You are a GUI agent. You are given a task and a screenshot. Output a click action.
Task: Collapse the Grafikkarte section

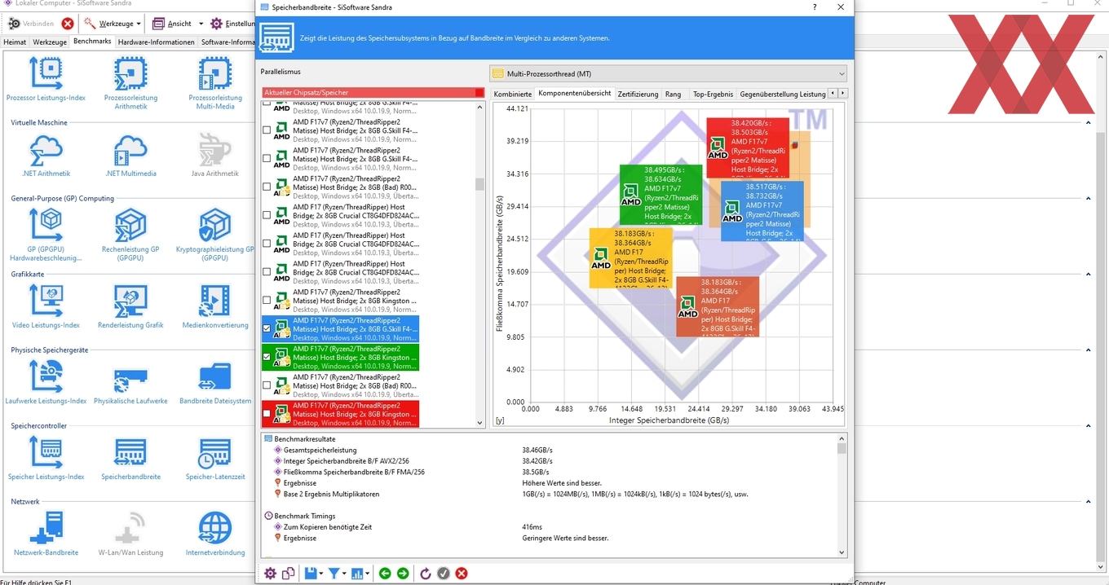point(1089,275)
